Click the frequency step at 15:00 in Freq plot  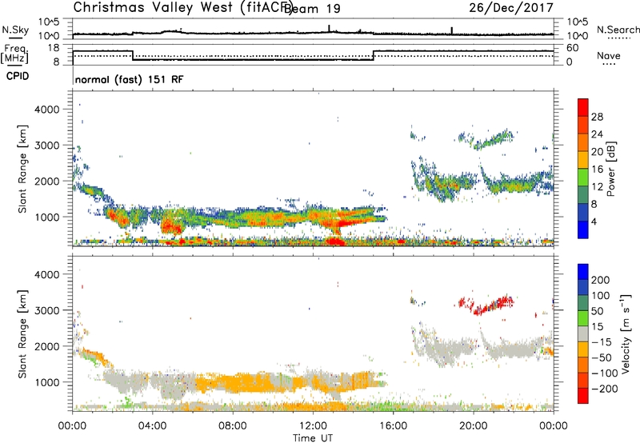(373, 55)
